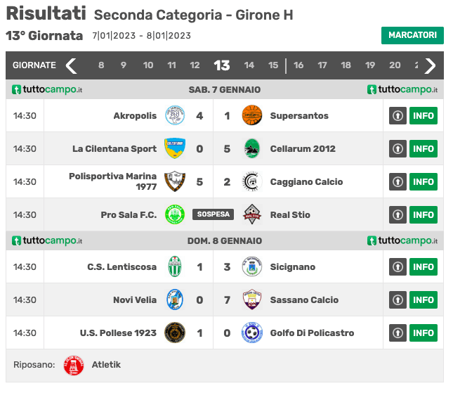Click the arrow icon for the Akropolis match
This screenshot has height=393, width=453.
click(x=398, y=116)
